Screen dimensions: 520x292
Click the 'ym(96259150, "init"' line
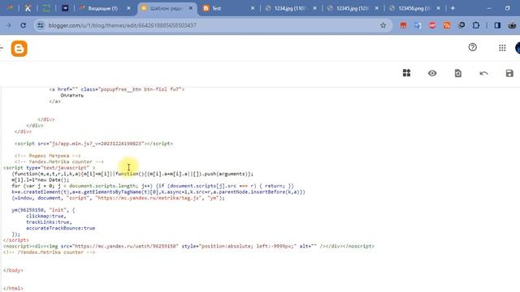(43, 210)
